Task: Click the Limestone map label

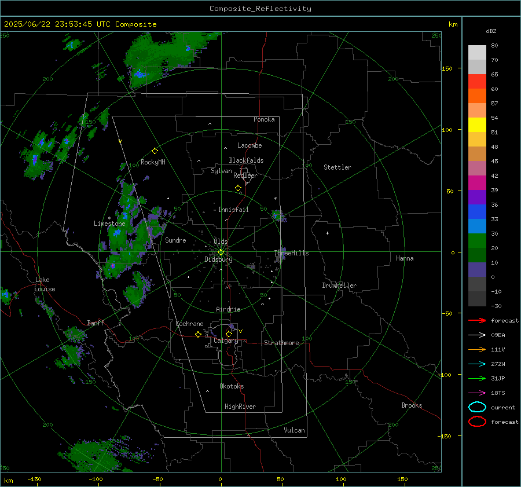Action: [x=109, y=224]
